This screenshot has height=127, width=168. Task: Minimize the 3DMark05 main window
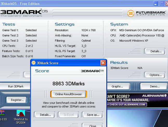click(x=156, y=4)
